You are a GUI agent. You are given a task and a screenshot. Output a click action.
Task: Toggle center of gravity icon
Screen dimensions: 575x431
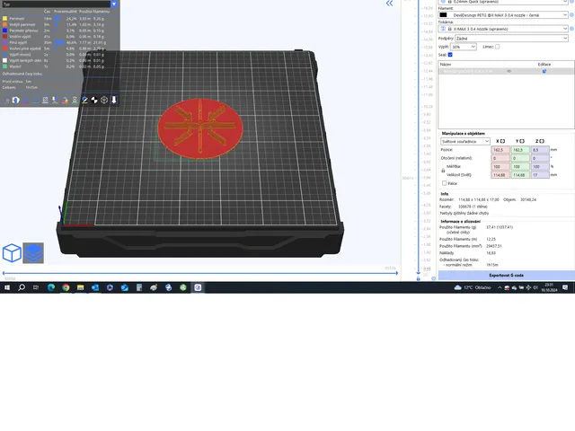click(x=94, y=100)
